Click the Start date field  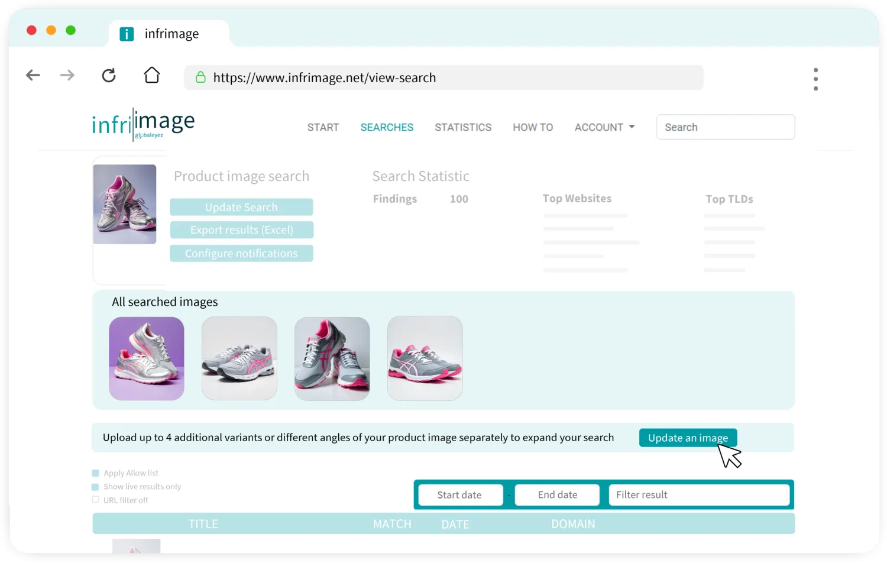tap(460, 495)
